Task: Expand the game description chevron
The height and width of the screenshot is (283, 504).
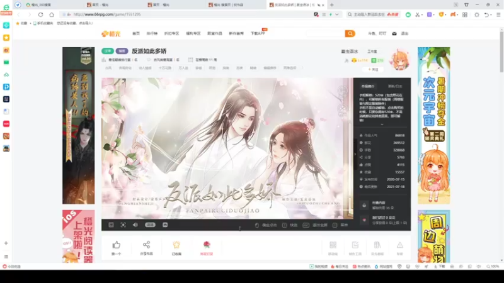Action: click(x=382, y=125)
